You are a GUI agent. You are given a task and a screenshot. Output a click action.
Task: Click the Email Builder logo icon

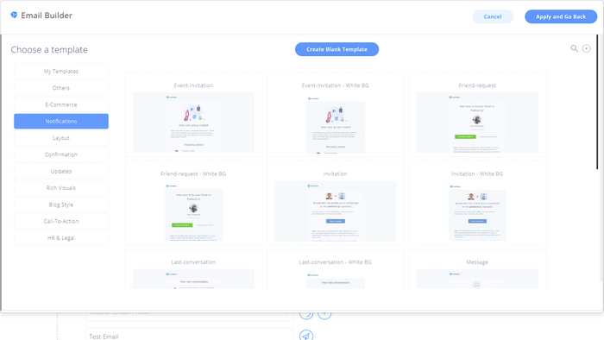(14, 15)
